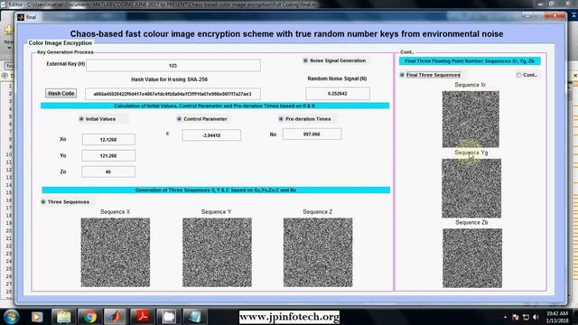
Task: Select the Cont.. radio button
Action: point(518,75)
